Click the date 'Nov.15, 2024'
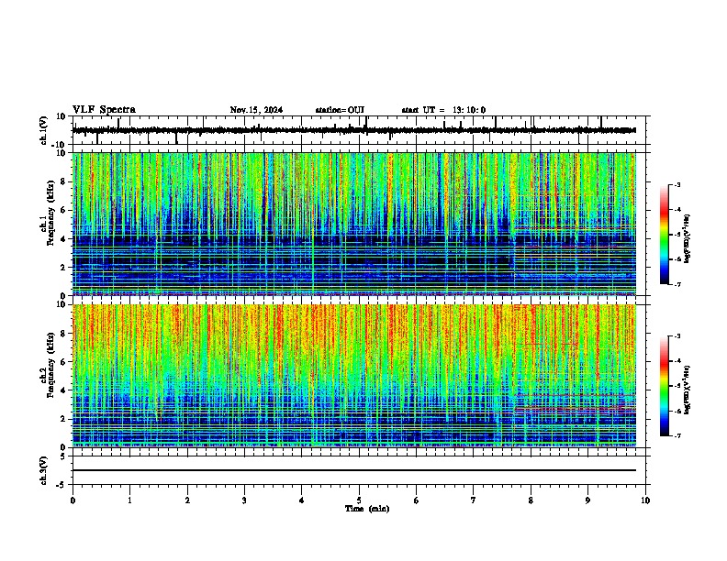 point(256,110)
